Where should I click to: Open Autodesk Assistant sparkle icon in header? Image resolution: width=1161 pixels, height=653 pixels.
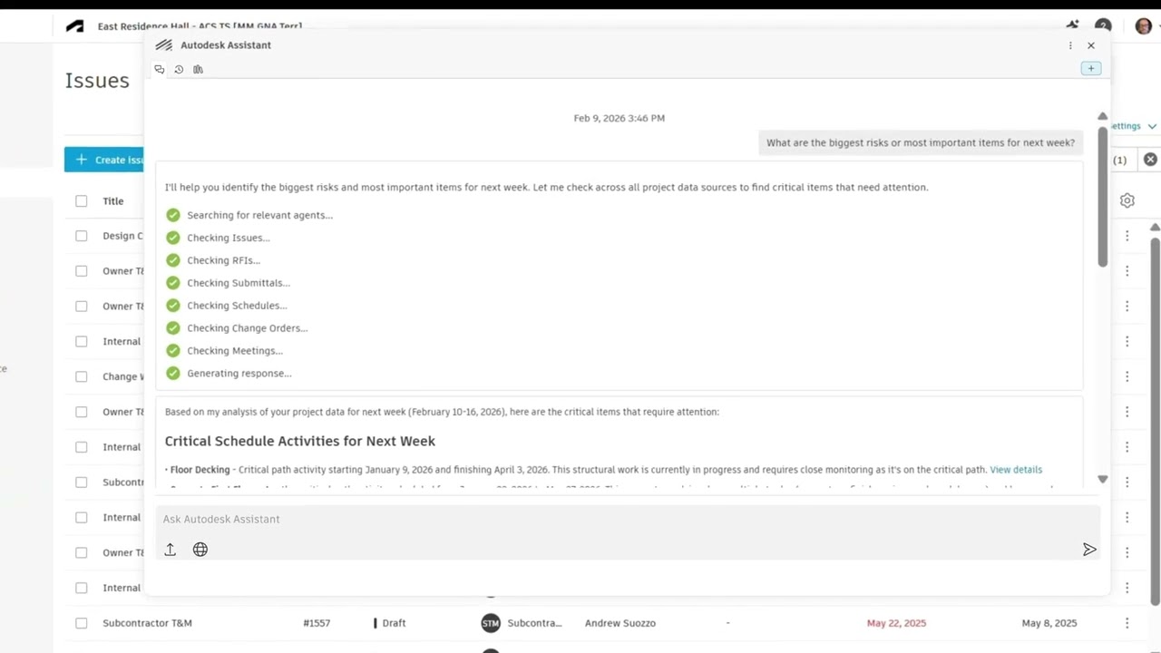(1073, 26)
